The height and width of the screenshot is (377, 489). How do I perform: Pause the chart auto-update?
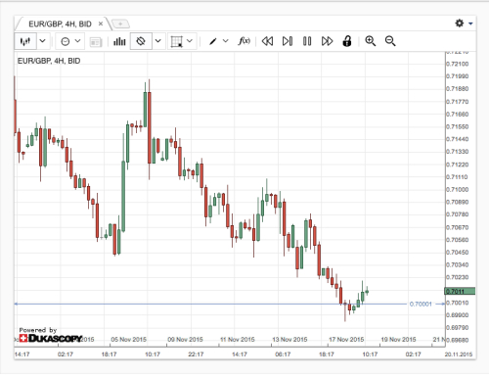click(x=307, y=41)
